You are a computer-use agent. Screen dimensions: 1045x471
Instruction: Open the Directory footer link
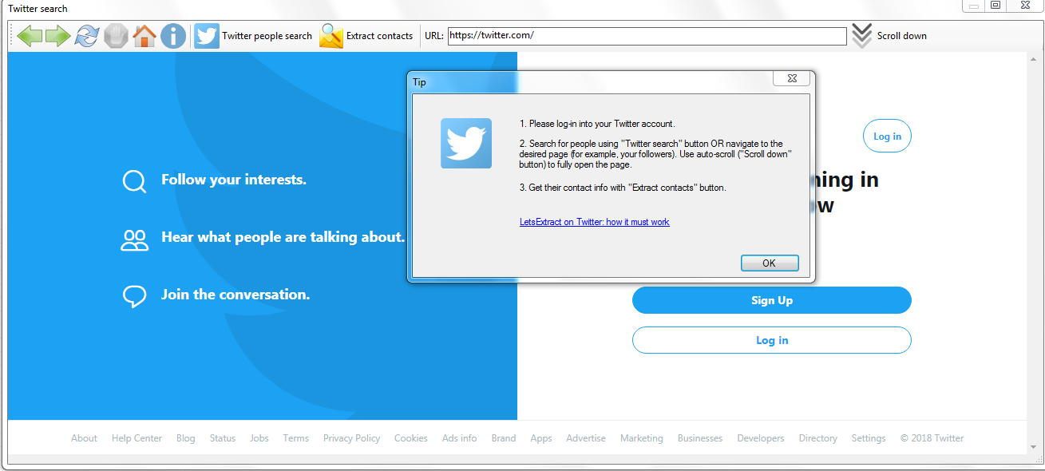coord(818,438)
